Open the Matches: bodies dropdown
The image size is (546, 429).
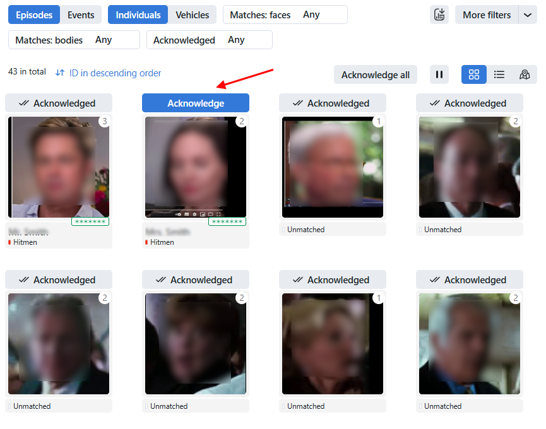tap(74, 40)
